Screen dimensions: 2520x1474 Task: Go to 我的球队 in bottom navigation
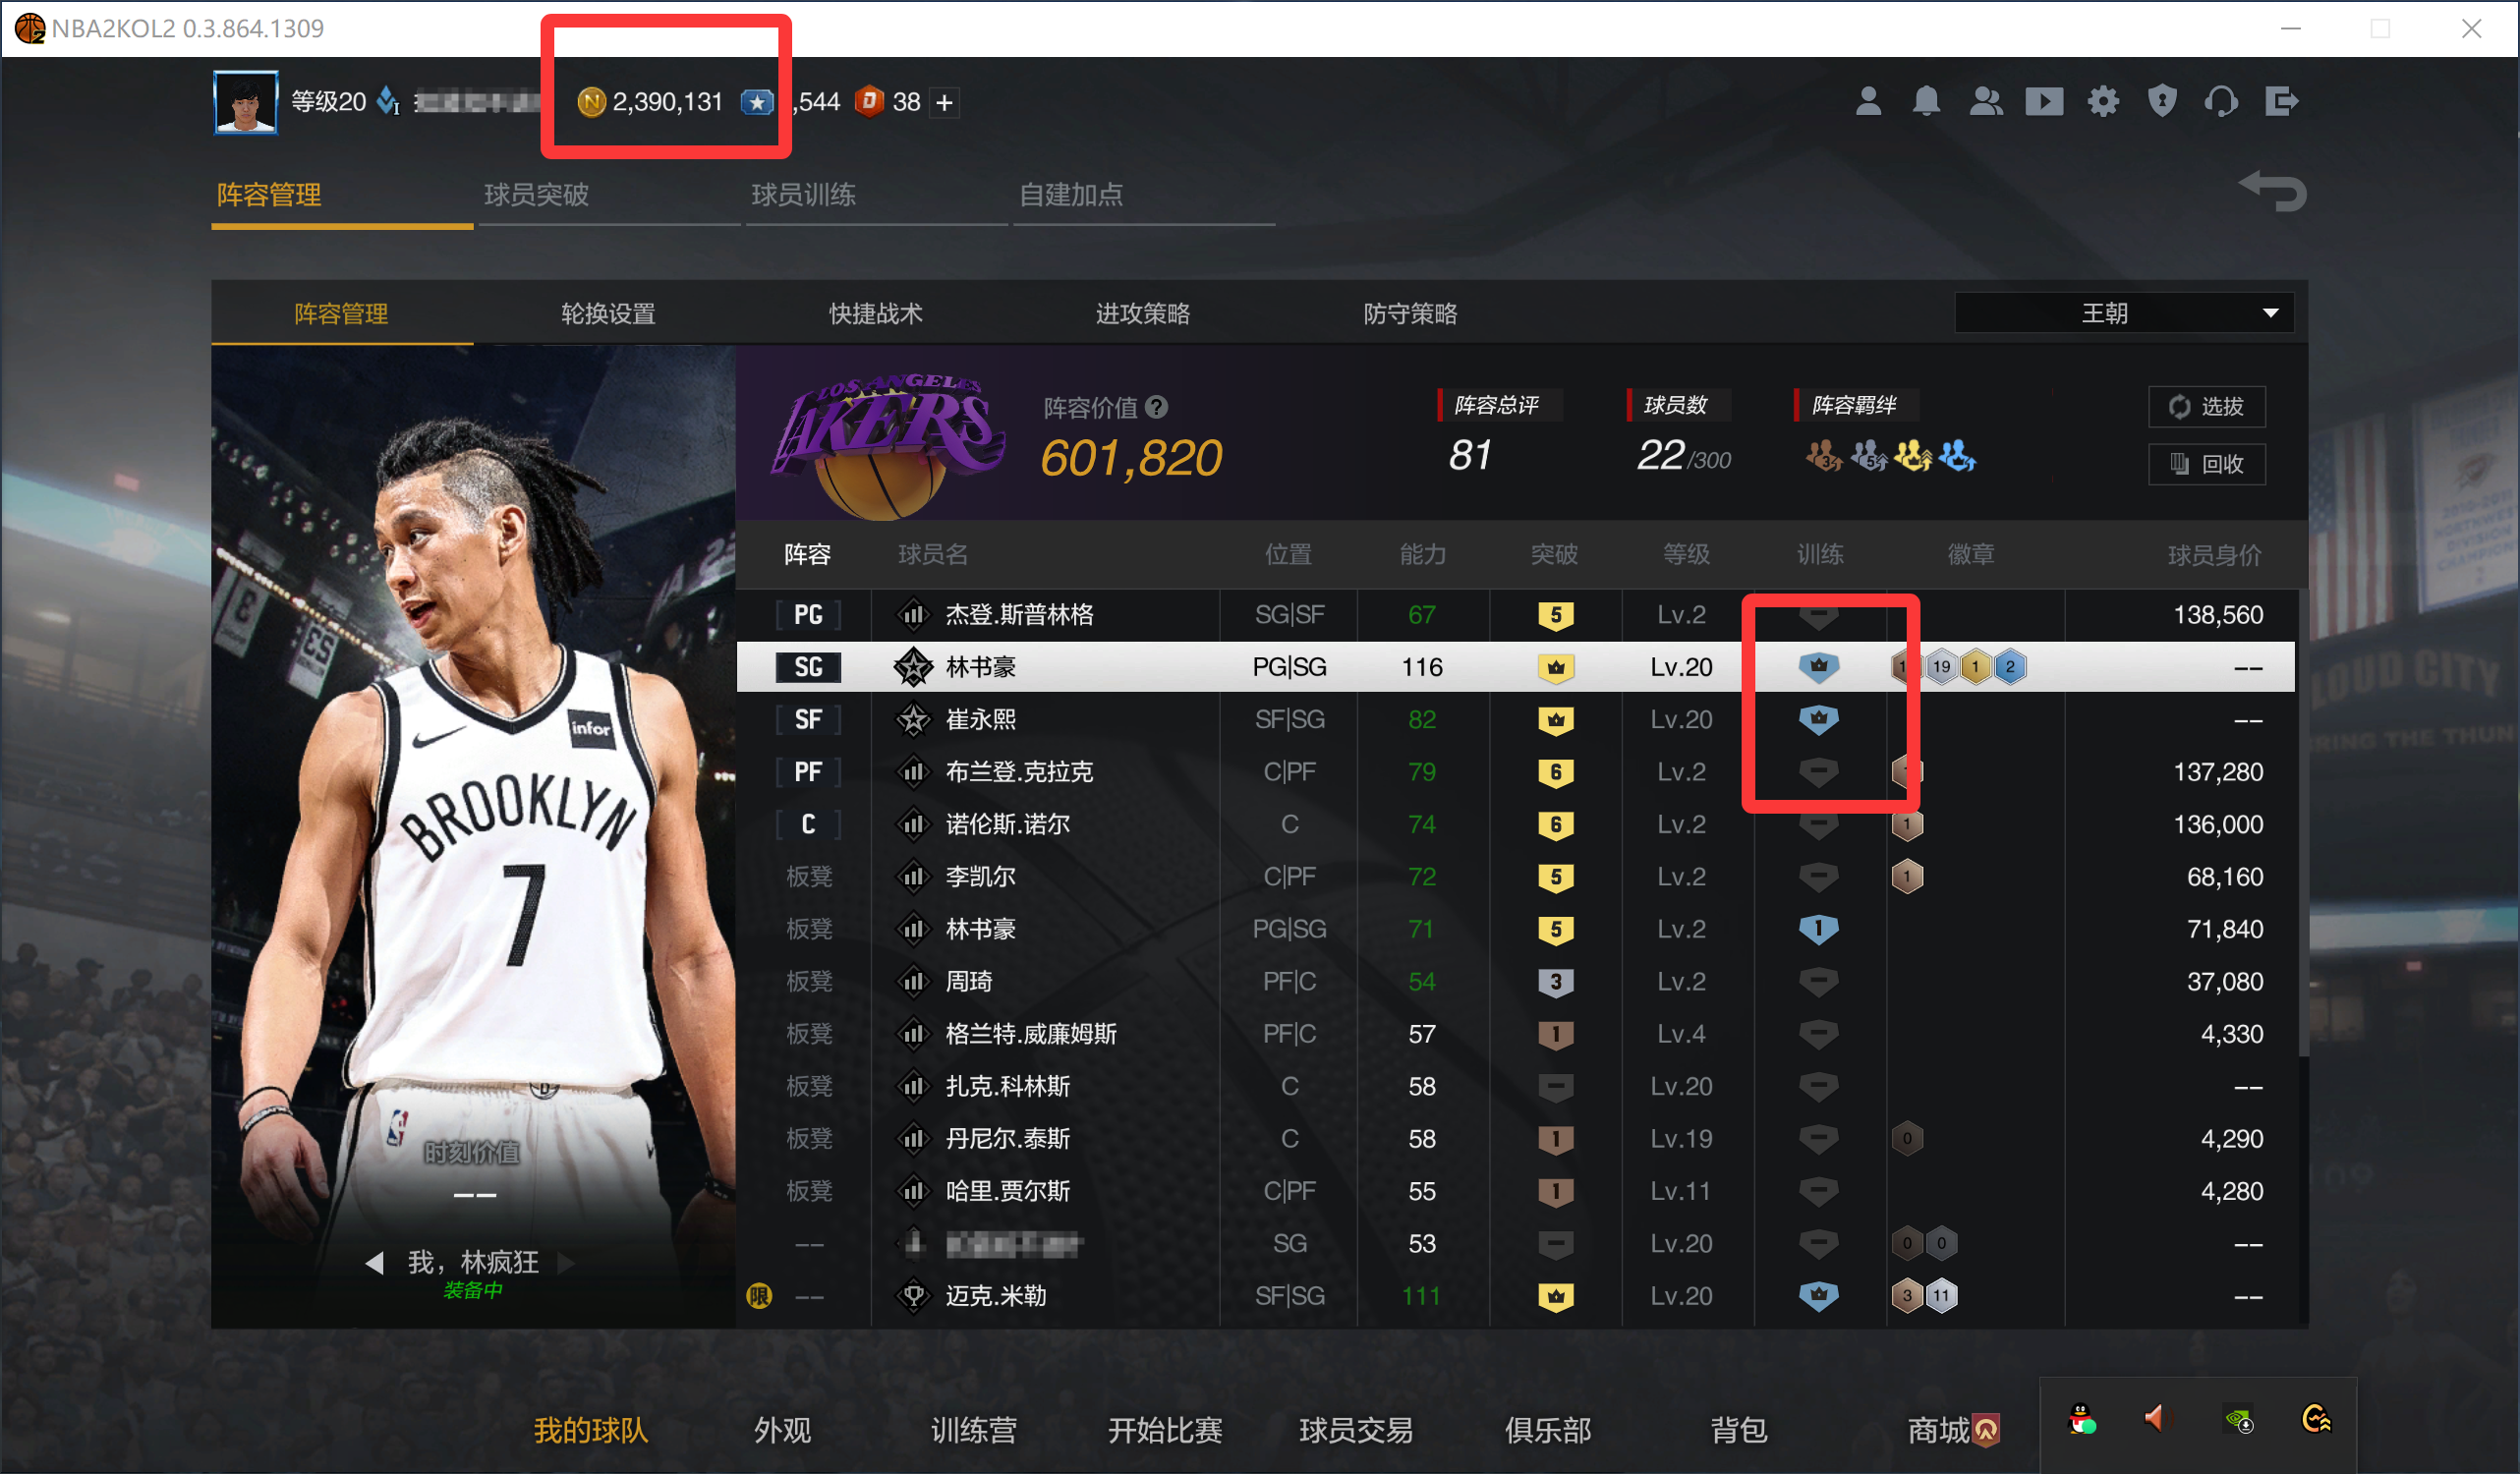(590, 1429)
